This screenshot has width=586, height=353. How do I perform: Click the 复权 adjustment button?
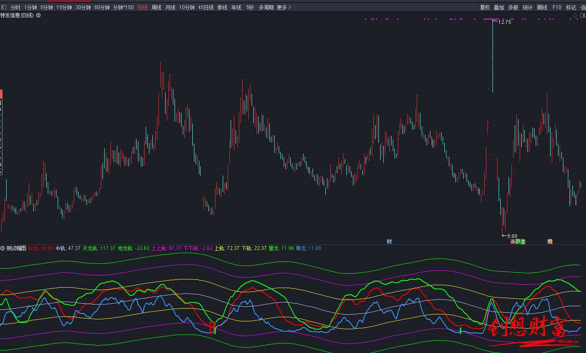pyautogui.click(x=485, y=7)
